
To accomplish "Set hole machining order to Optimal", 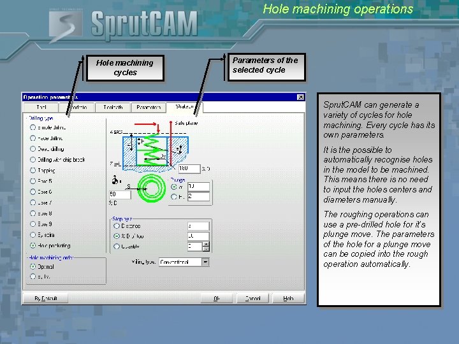I will (x=33, y=266).
